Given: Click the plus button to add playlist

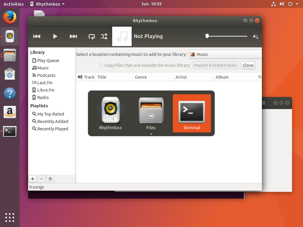Looking at the screenshot, I should point(33,179).
